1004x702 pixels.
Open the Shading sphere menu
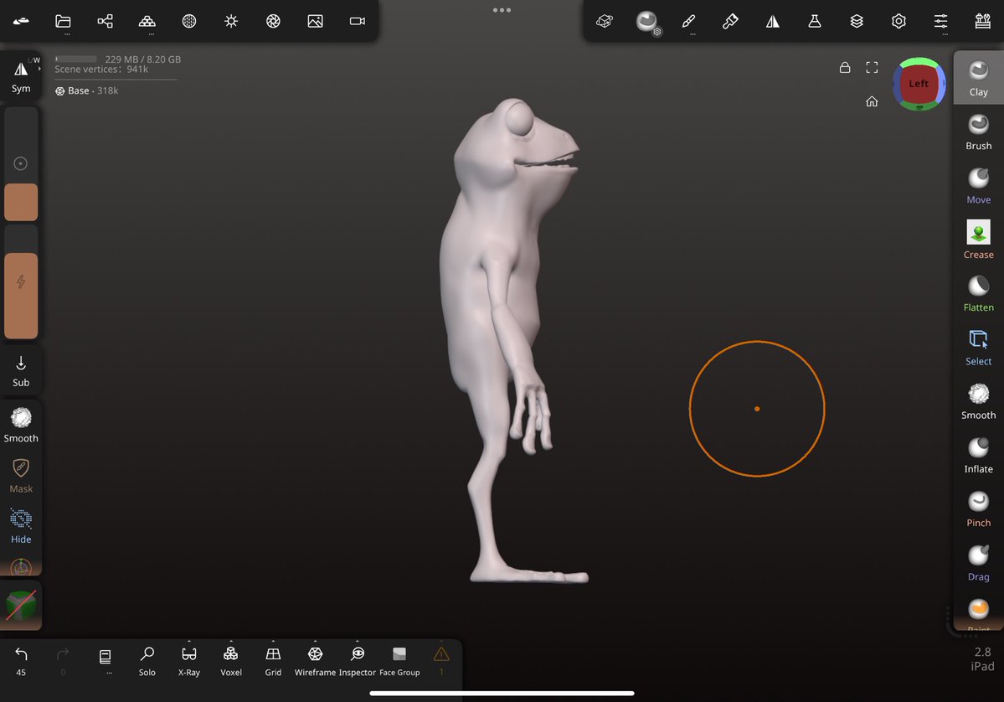[189, 21]
